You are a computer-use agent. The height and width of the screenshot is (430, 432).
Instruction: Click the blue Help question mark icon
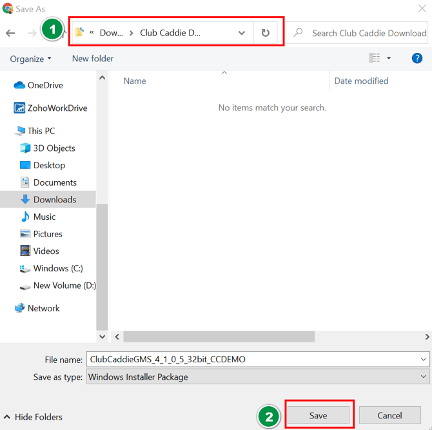417,58
